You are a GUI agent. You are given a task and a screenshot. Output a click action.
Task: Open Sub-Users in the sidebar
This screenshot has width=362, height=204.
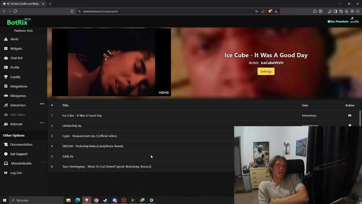(x=18, y=114)
